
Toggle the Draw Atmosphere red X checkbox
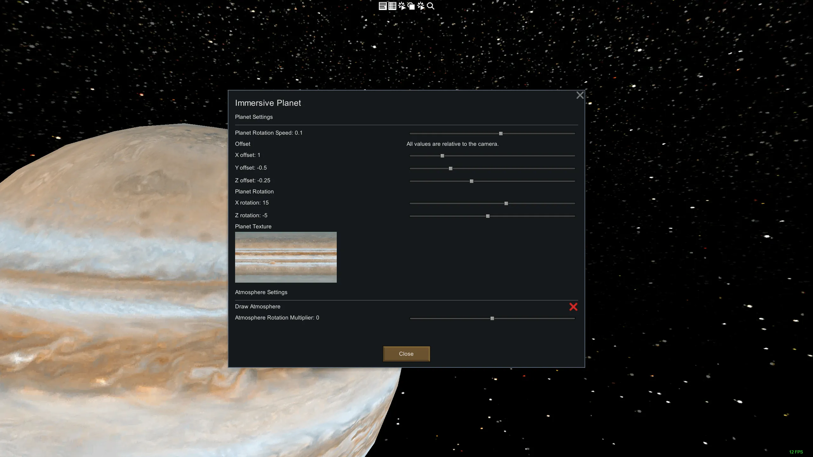coord(573,307)
